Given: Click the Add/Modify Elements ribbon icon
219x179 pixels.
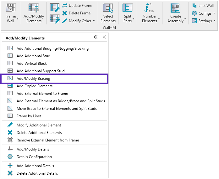Looking at the screenshot, I should click(34, 8).
